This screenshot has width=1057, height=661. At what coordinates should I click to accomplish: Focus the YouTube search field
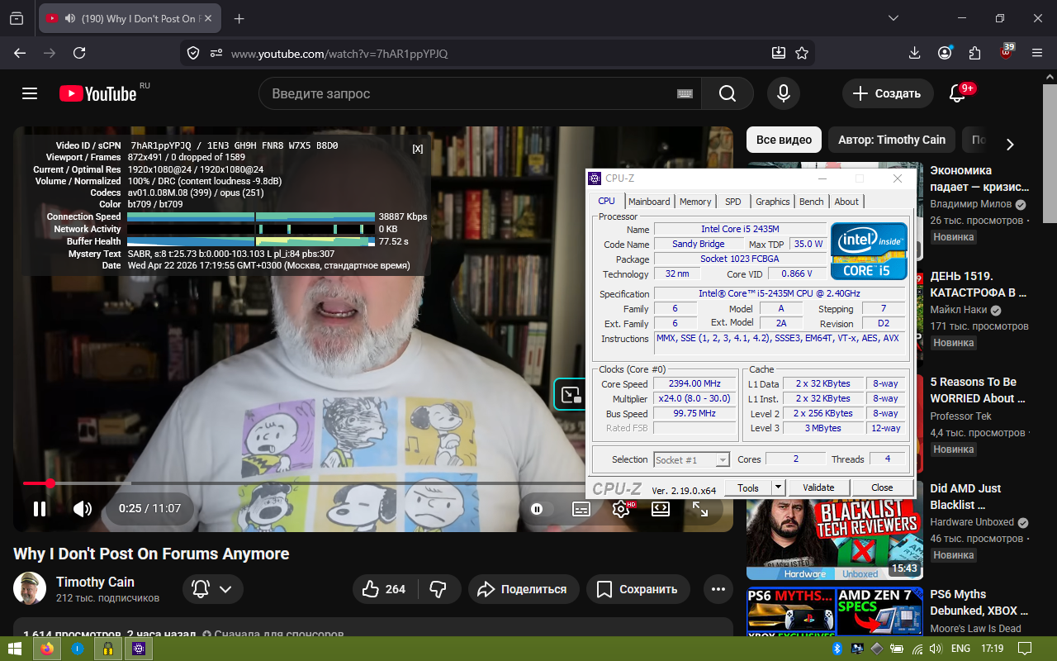point(471,93)
